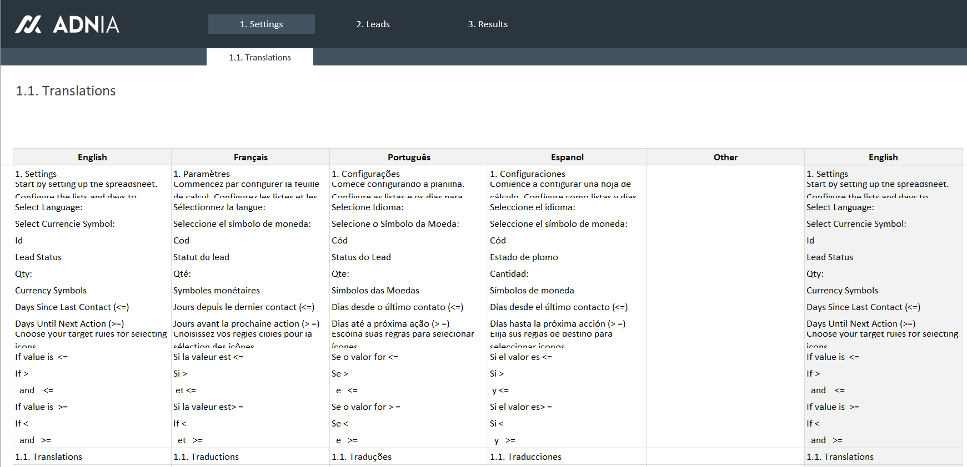Click the Português column header

click(x=409, y=158)
